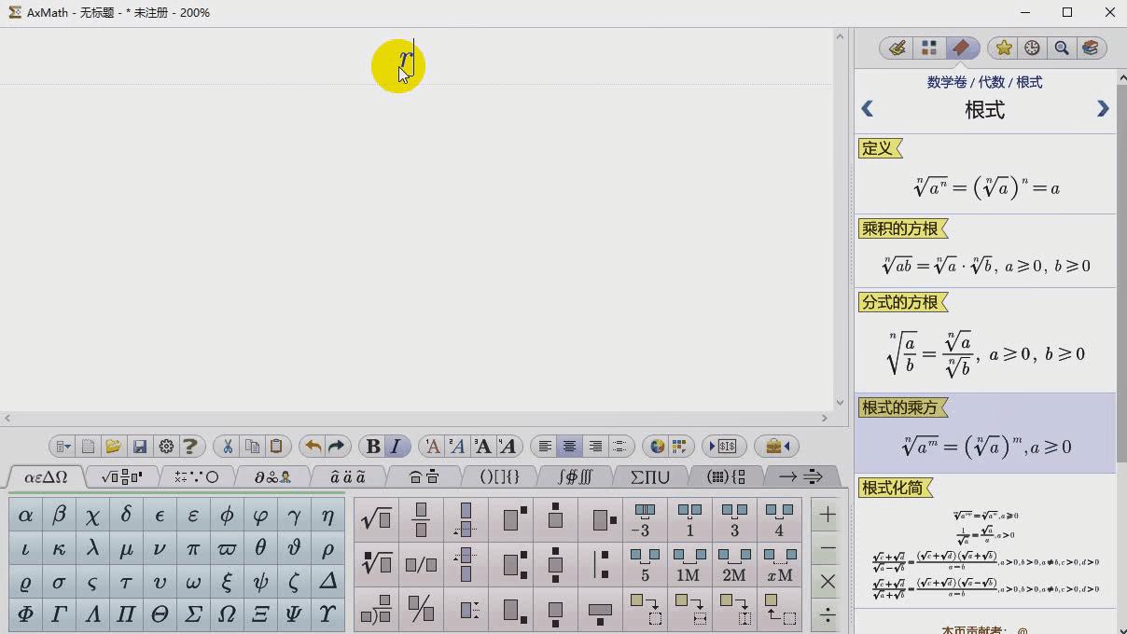Click the Undo arrow icon
Viewport: 1127px width, 634px height.
pos(311,446)
